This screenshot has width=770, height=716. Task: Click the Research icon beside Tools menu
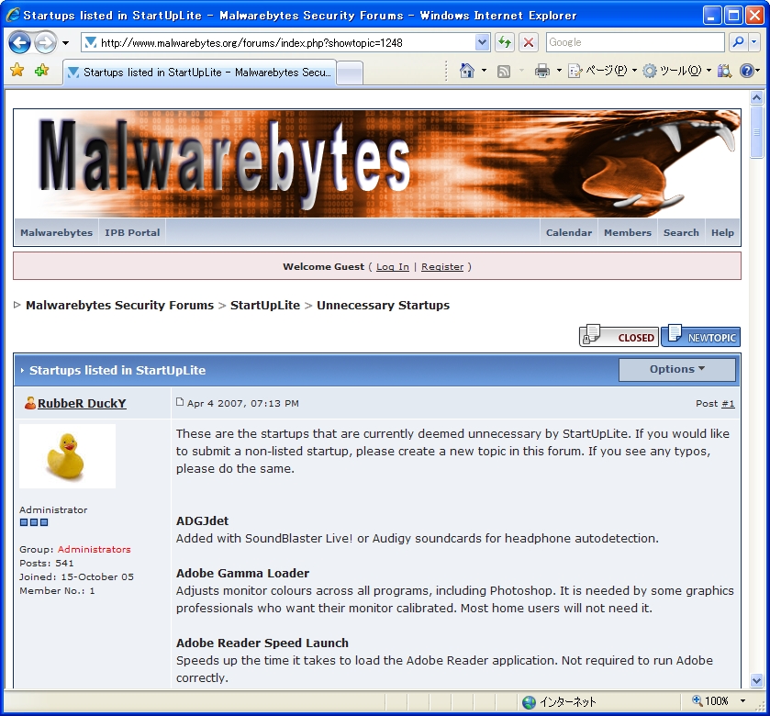coord(724,72)
